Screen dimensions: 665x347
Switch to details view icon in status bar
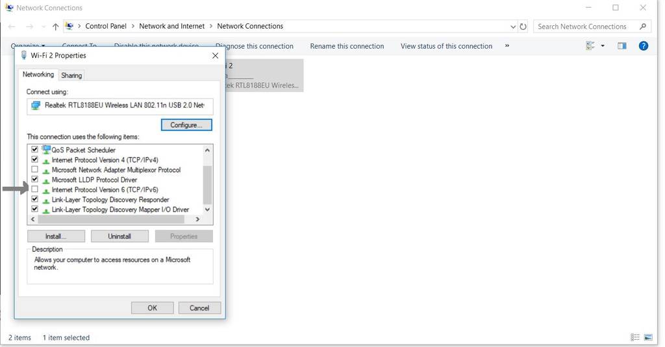pos(635,337)
